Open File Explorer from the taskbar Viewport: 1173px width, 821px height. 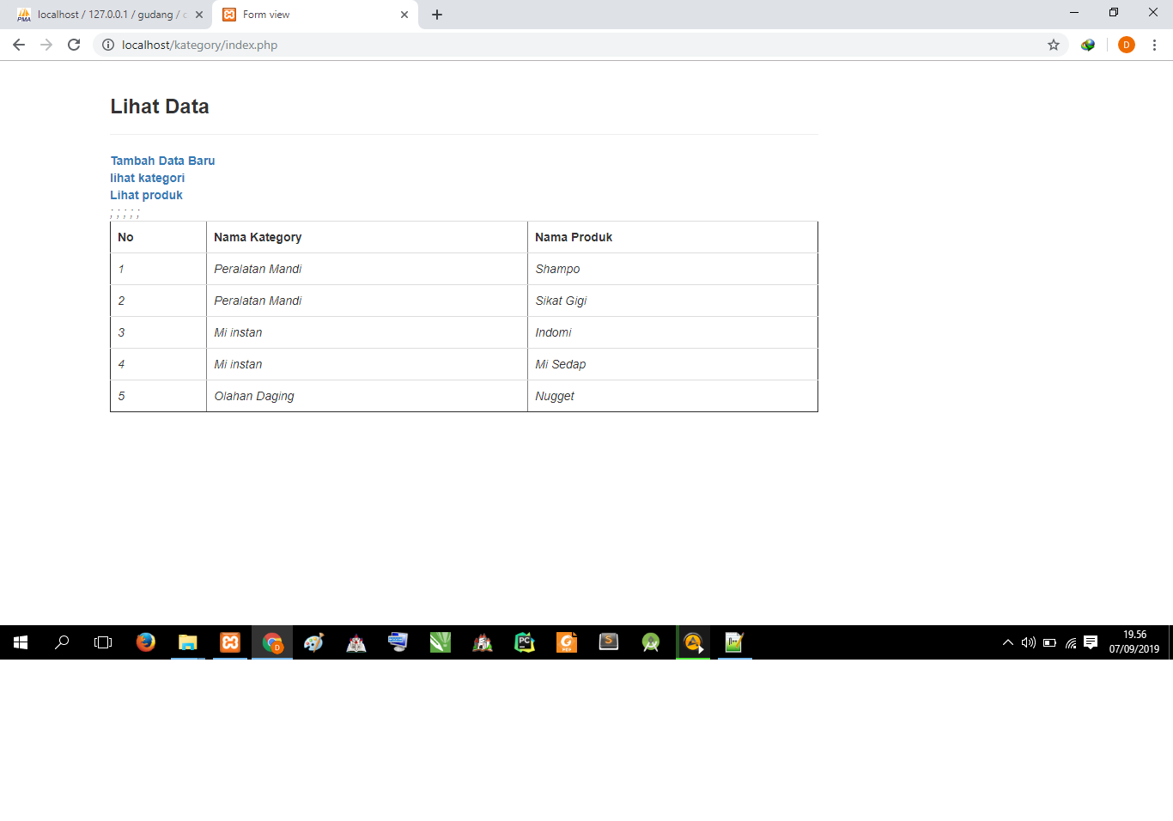pos(188,642)
